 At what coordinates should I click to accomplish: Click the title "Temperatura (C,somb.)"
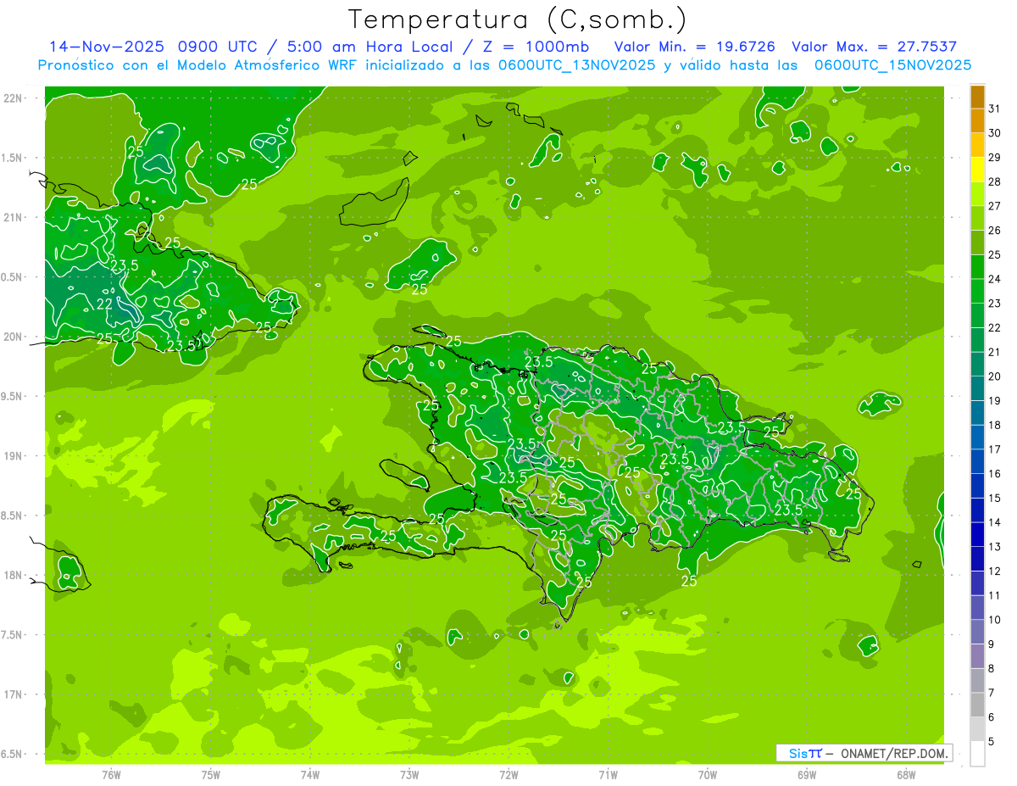coord(518,20)
